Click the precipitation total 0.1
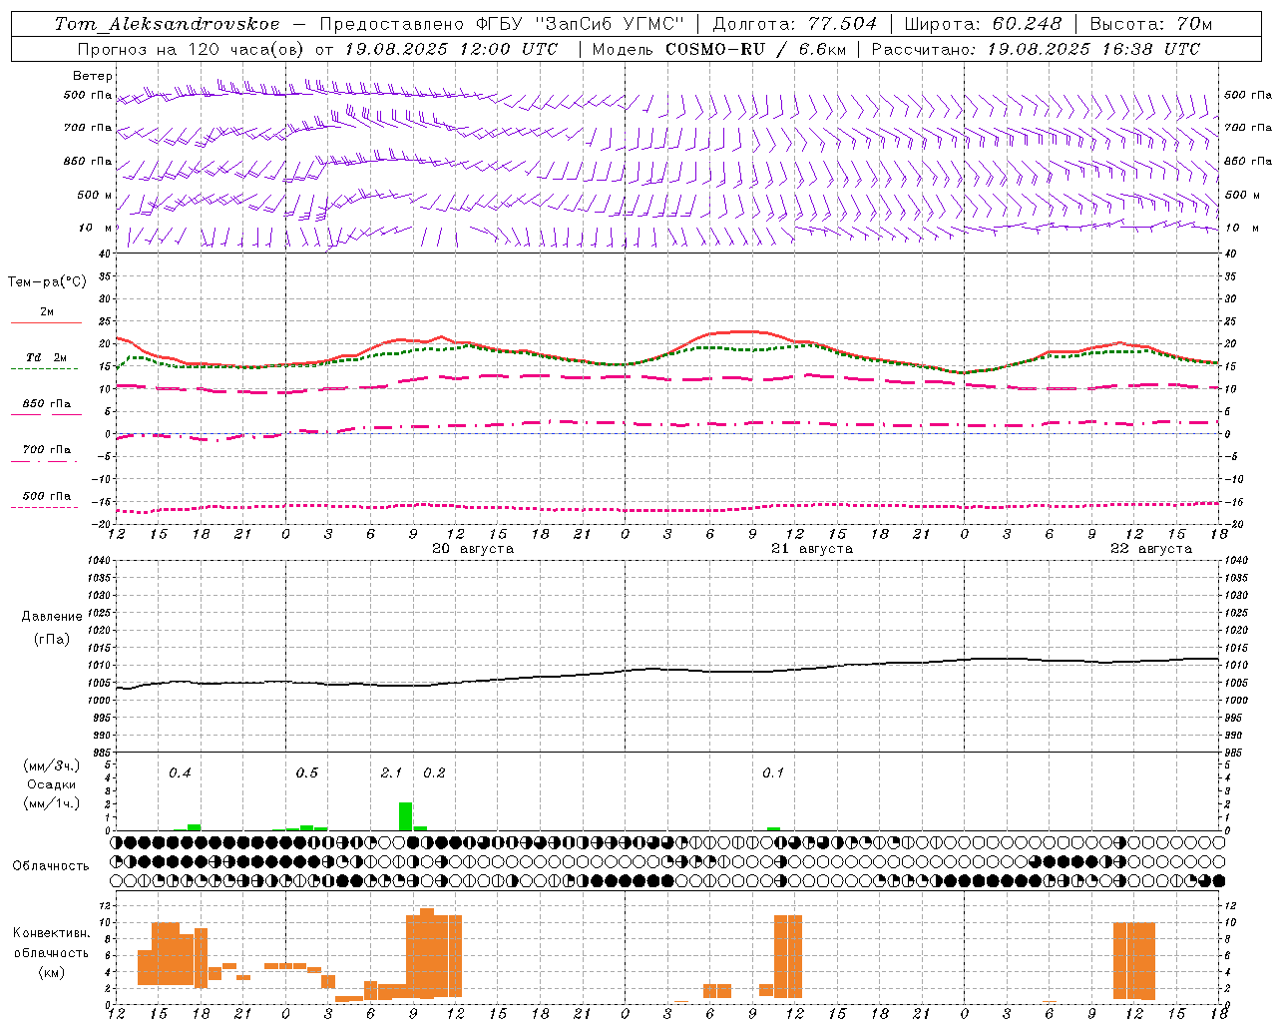Image resolution: width=1277 pixels, height=1022 pixels. click(x=773, y=773)
